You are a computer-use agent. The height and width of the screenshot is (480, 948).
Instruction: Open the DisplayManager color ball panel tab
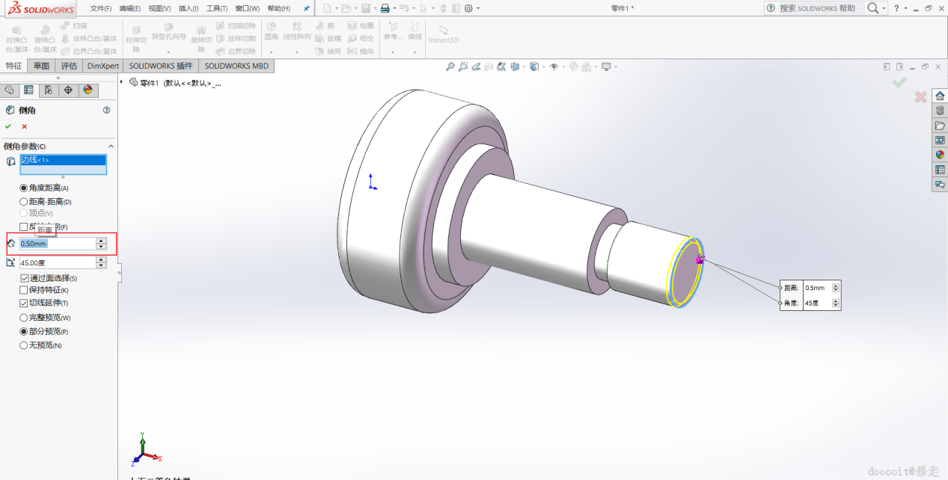pyautogui.click(x=88, y=90)
